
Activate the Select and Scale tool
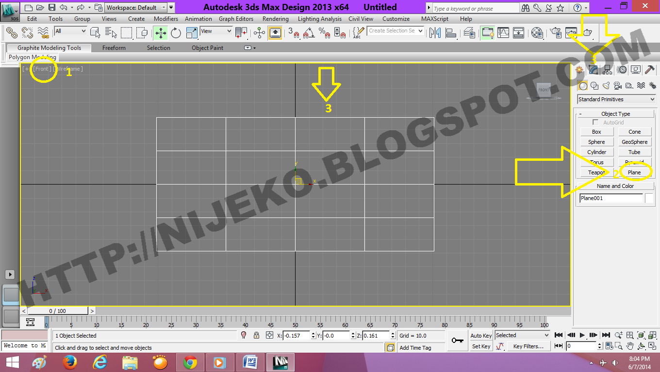click(192, 32)
